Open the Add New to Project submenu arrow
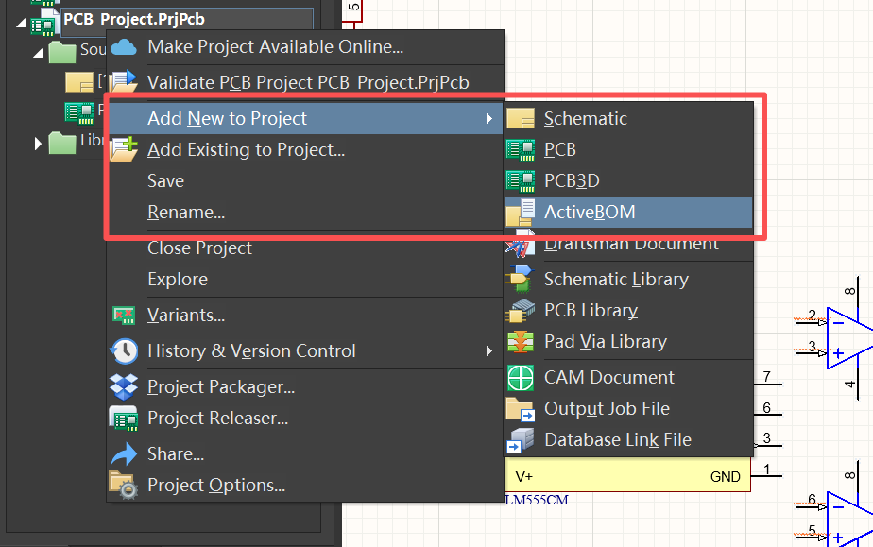Viewport: 873px width, 547px height. [x=488, y=118]
